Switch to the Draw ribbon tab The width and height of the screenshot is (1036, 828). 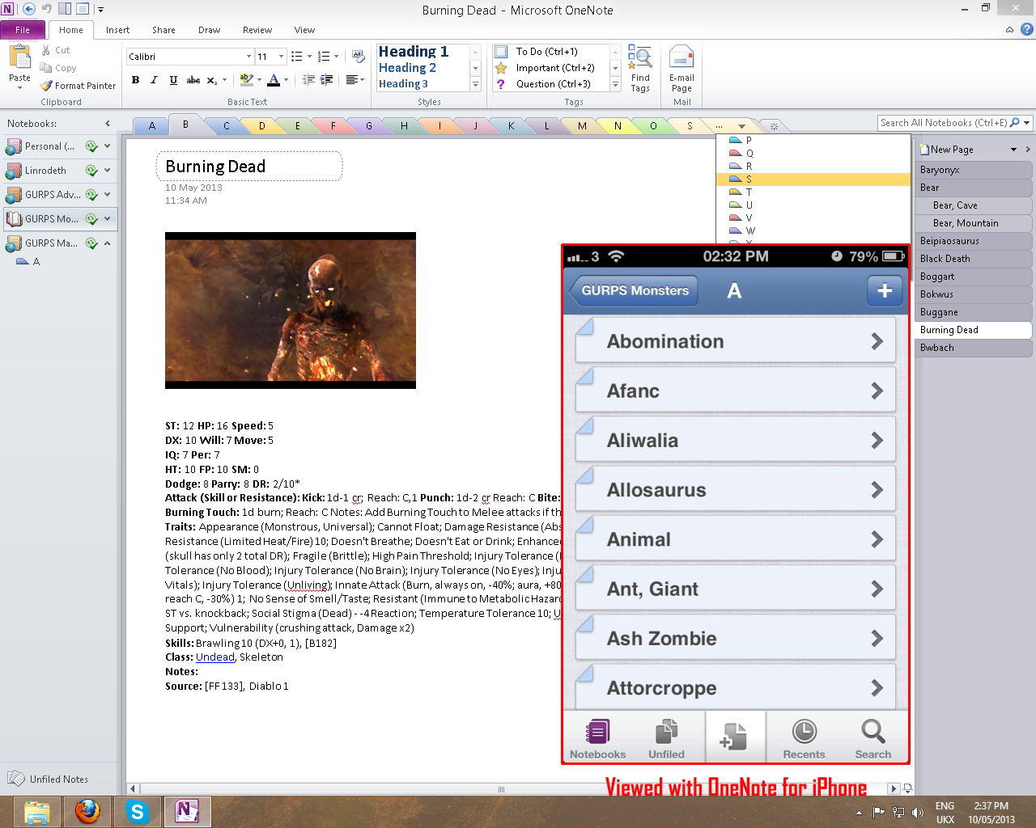(209, 30)
